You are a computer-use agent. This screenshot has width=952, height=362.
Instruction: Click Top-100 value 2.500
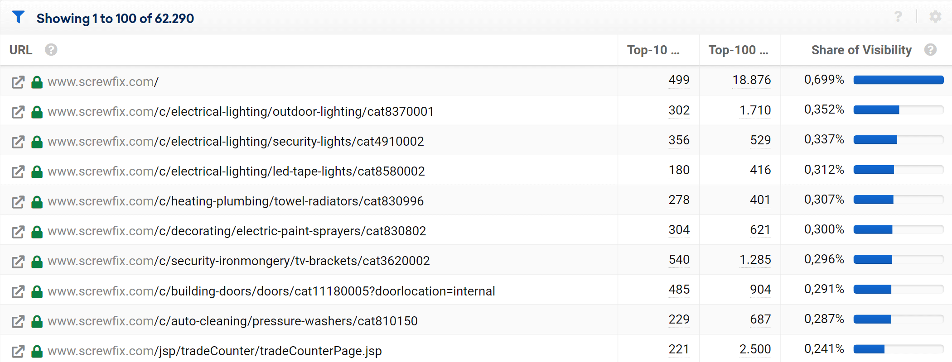(755, 349)
